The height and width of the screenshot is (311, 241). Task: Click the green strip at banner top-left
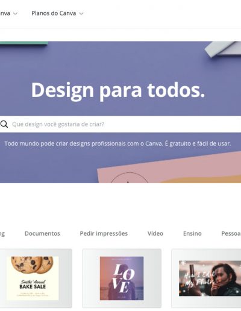point(24,43)
